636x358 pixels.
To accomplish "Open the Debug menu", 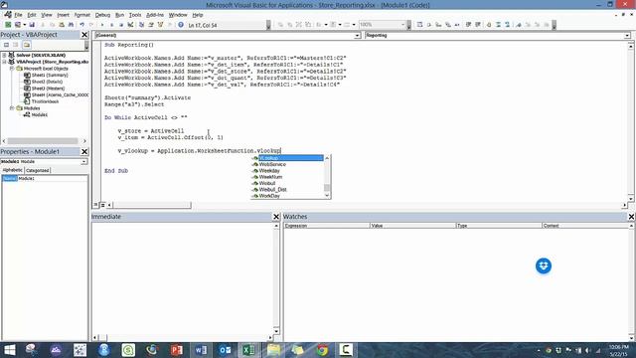I will pos(102,15).
